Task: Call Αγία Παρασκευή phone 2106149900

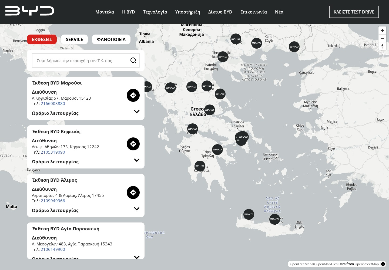Action: [x=53, y=249]
